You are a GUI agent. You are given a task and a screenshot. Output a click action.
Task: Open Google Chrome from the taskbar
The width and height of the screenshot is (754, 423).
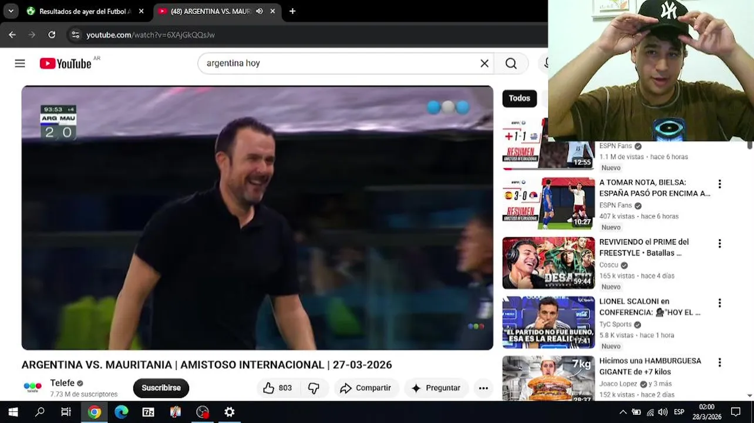click(94, 412)
